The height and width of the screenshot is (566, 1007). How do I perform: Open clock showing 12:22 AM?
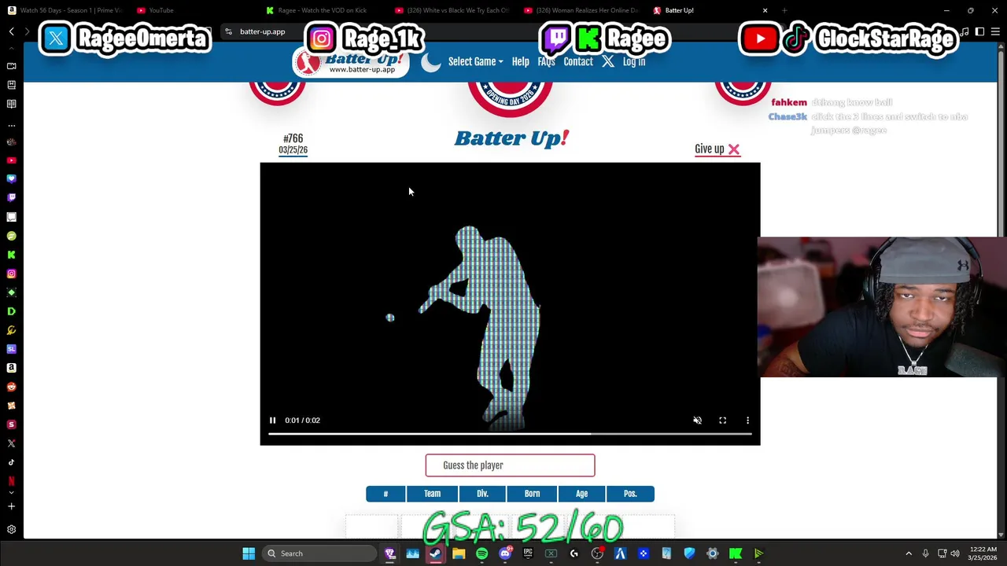983,553
